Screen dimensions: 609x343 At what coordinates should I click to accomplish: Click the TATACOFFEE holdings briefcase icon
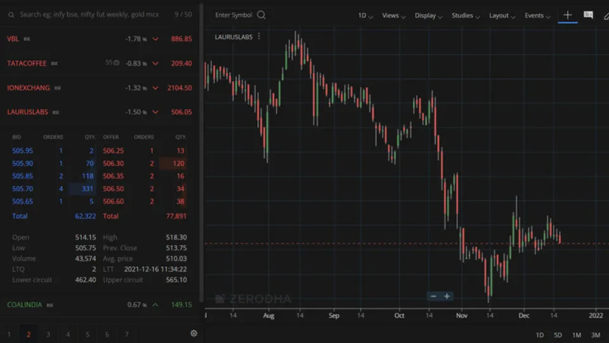(x=116, y=63)
